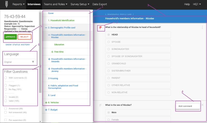Toggle the Answered filter checkbox
207x123 pixels.
(x=6, y=109)
